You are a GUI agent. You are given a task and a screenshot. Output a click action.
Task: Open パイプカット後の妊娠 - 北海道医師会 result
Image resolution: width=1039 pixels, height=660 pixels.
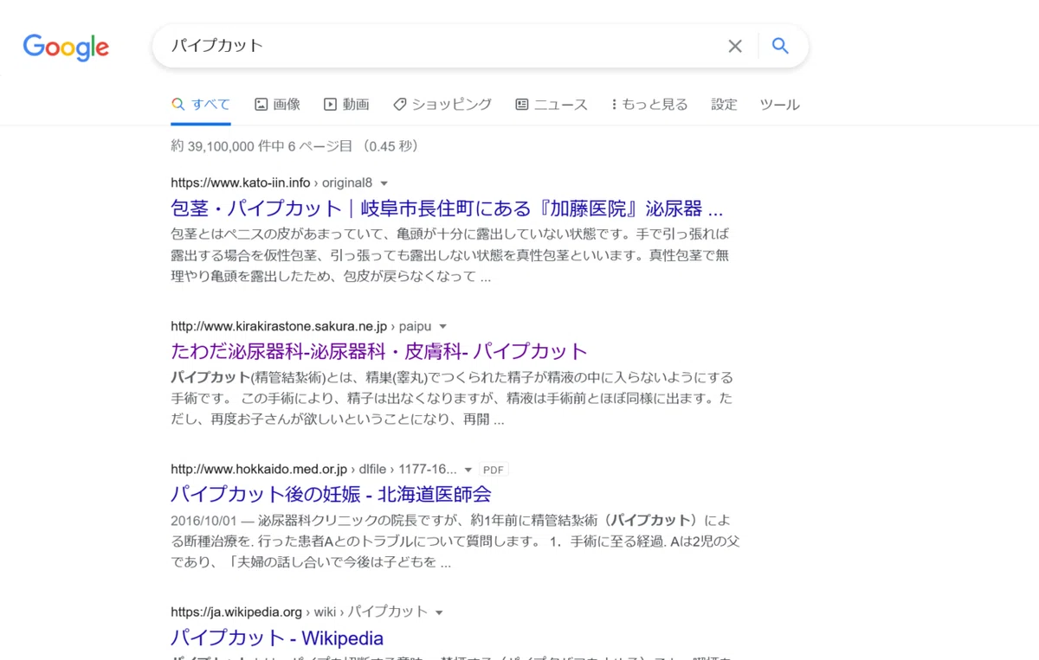pyautogui.click(x=331, y=494)
